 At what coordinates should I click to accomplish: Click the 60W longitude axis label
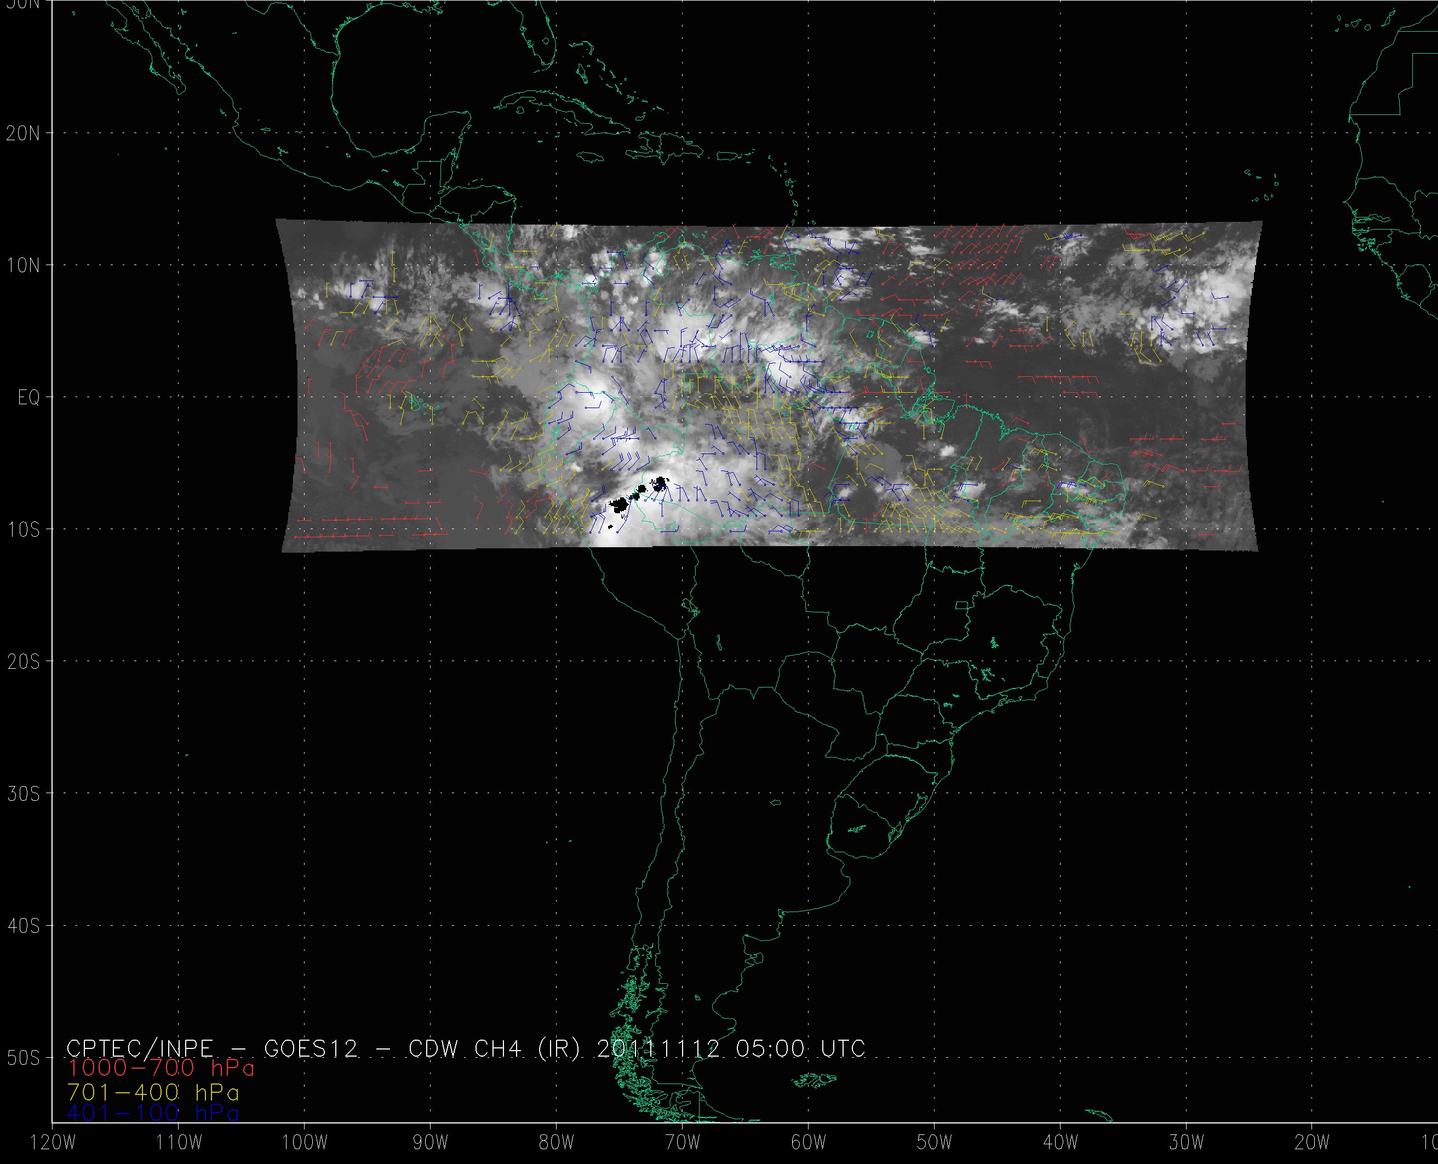pyautogui.click(x=809, y=1143)
